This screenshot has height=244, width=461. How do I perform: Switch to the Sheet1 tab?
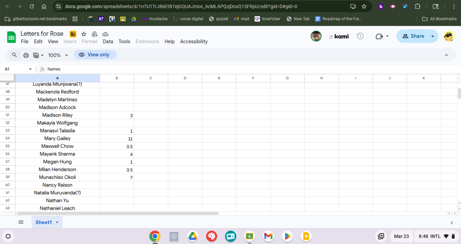point(44,222)
